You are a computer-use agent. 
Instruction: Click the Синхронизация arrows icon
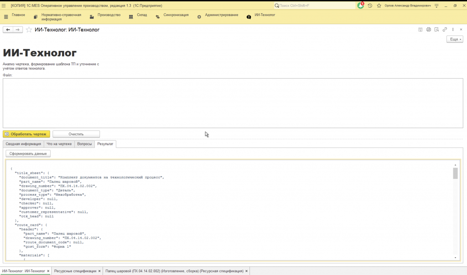[x=157, y=17]
